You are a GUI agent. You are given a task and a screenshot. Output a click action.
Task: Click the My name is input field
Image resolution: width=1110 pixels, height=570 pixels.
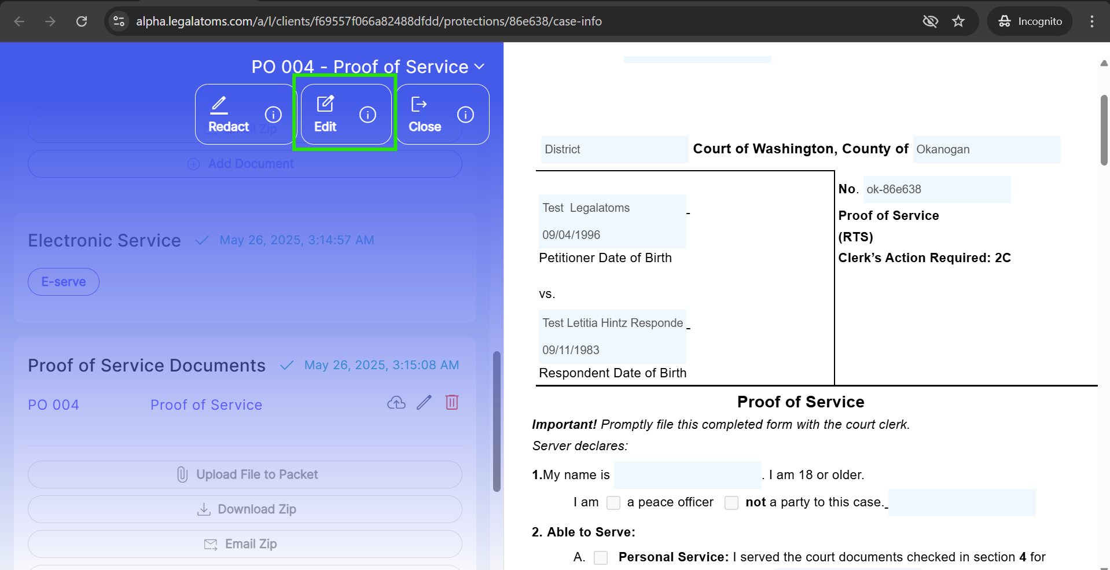click(688, 475)
